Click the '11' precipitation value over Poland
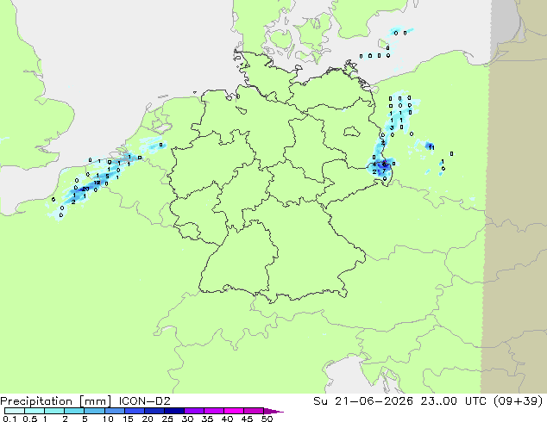 point(431,147)
